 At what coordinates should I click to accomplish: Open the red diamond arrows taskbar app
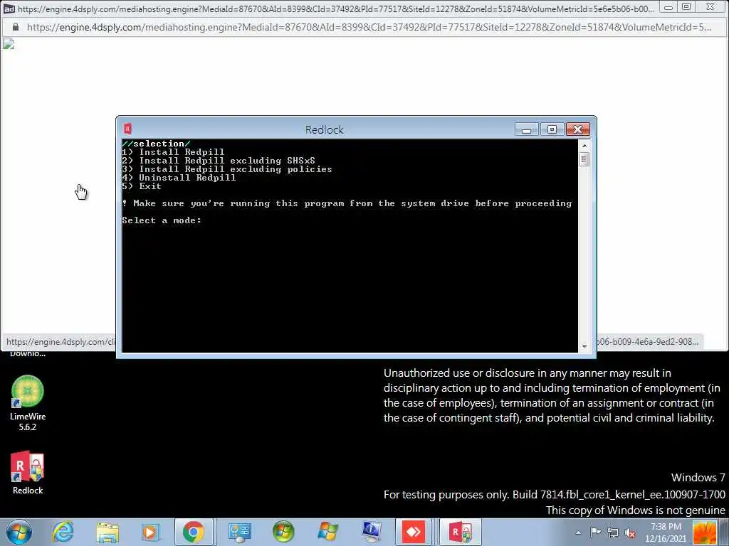414,532
